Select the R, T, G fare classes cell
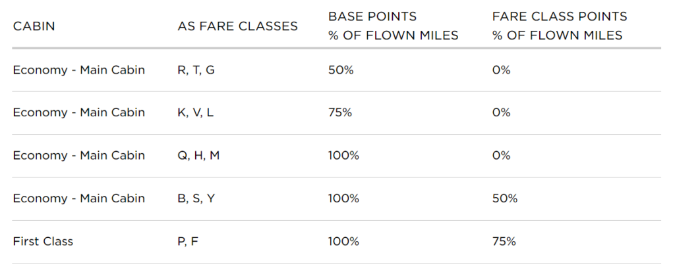 (196, 70)
